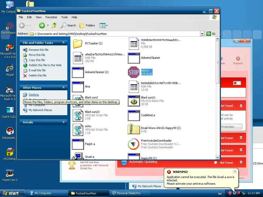The image size is (263, 197).
Task: Open bdcamsetup desktop icon
Action: pos(9,133)
